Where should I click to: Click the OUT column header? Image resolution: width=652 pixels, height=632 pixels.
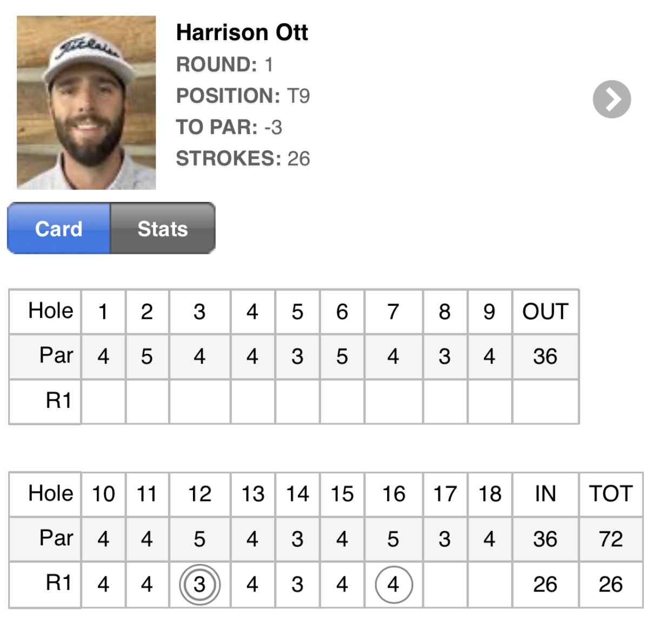point(545,312)
